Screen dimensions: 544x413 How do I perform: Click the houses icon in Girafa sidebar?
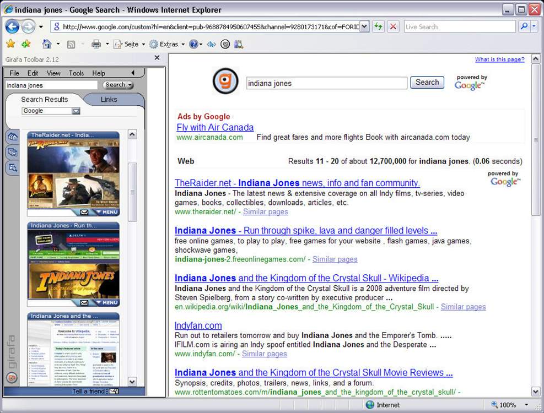[13, 137]
